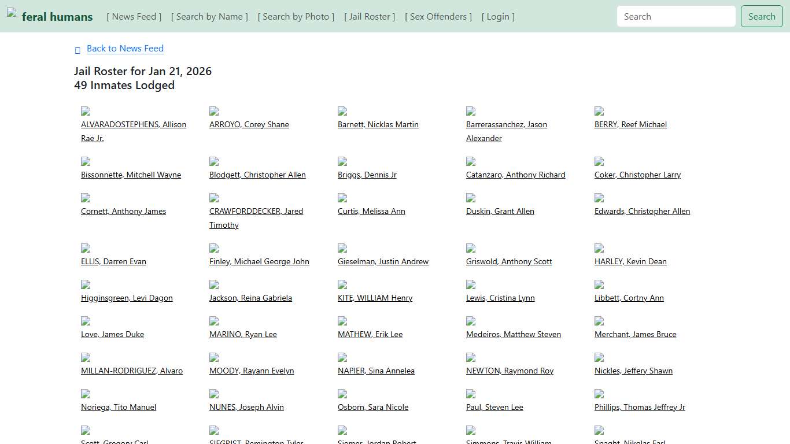Click the mugshot thumbnail above ARROYO, Corey Shane
Viewport: 790px width, 444px height.
(214, 111)
